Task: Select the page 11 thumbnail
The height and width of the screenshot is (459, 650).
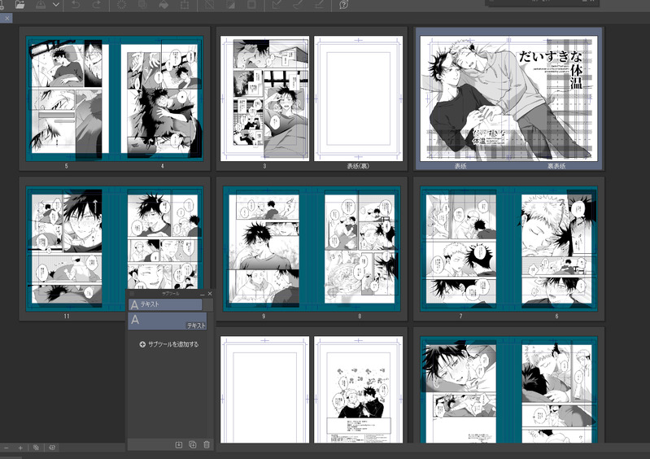Action: pyautogui.click(x=67, y=249)
